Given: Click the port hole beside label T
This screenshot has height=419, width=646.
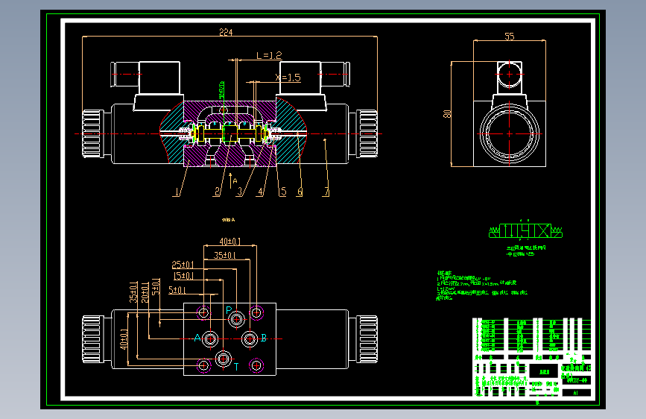Looking at the screenshot, I should (224, 359).
